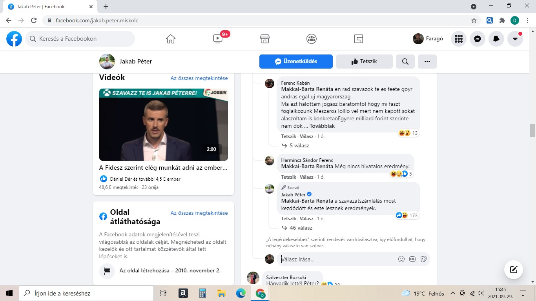Play the 'Szavazz te is Jakab Péterre' video
536x301 pixels.
point(164,125)
